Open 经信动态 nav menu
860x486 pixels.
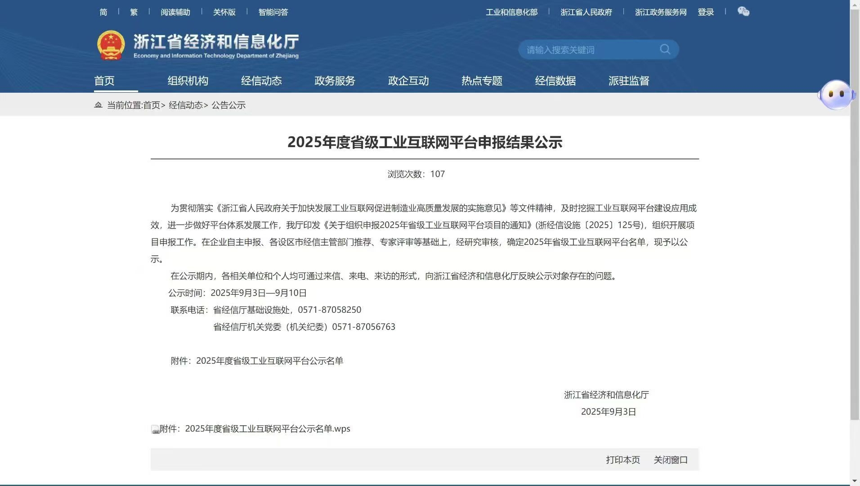[x=261, y=81]
